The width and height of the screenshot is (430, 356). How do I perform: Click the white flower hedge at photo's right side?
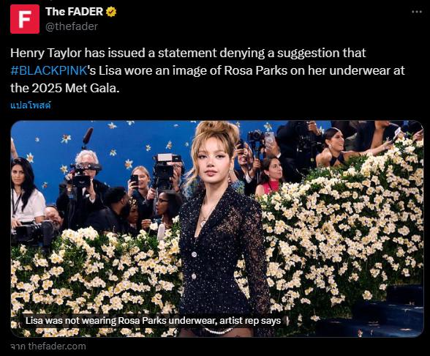[x=345, y=234]
